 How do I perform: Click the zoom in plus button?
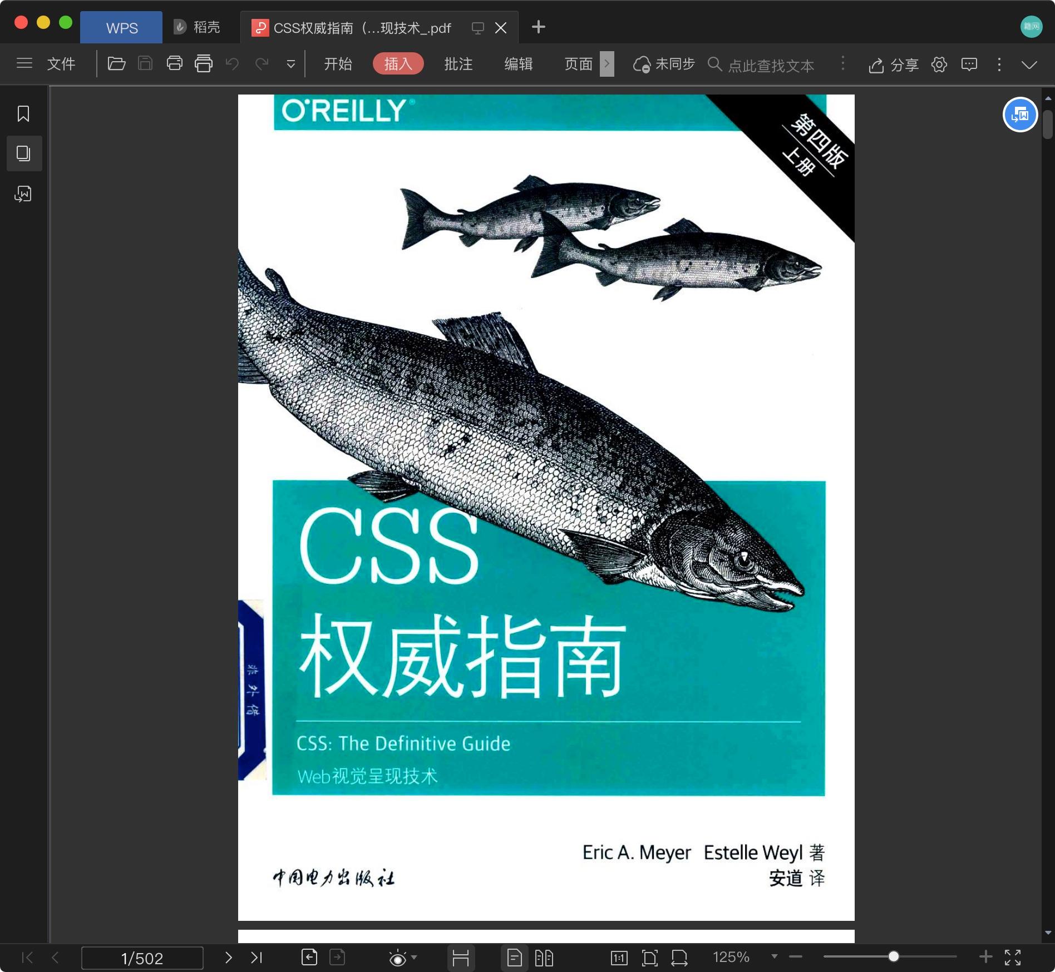[x=985, y=956]
